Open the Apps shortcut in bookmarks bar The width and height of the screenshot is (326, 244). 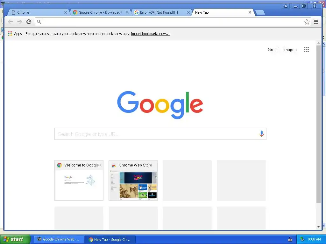coord(15,34)
